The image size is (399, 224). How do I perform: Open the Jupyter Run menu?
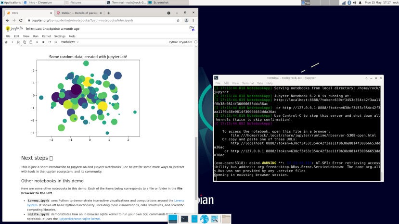click(x=36, y=36)
